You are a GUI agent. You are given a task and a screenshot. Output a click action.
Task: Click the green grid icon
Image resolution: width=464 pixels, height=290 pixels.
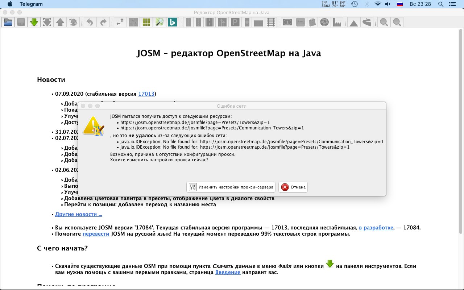[146, 22]
